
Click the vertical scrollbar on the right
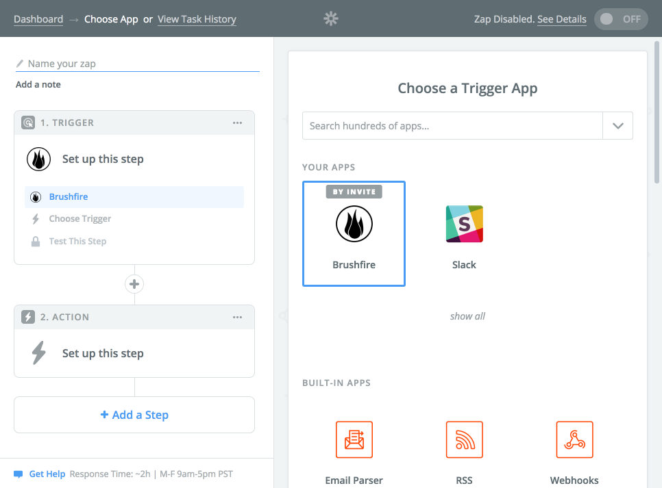point(657,112)
